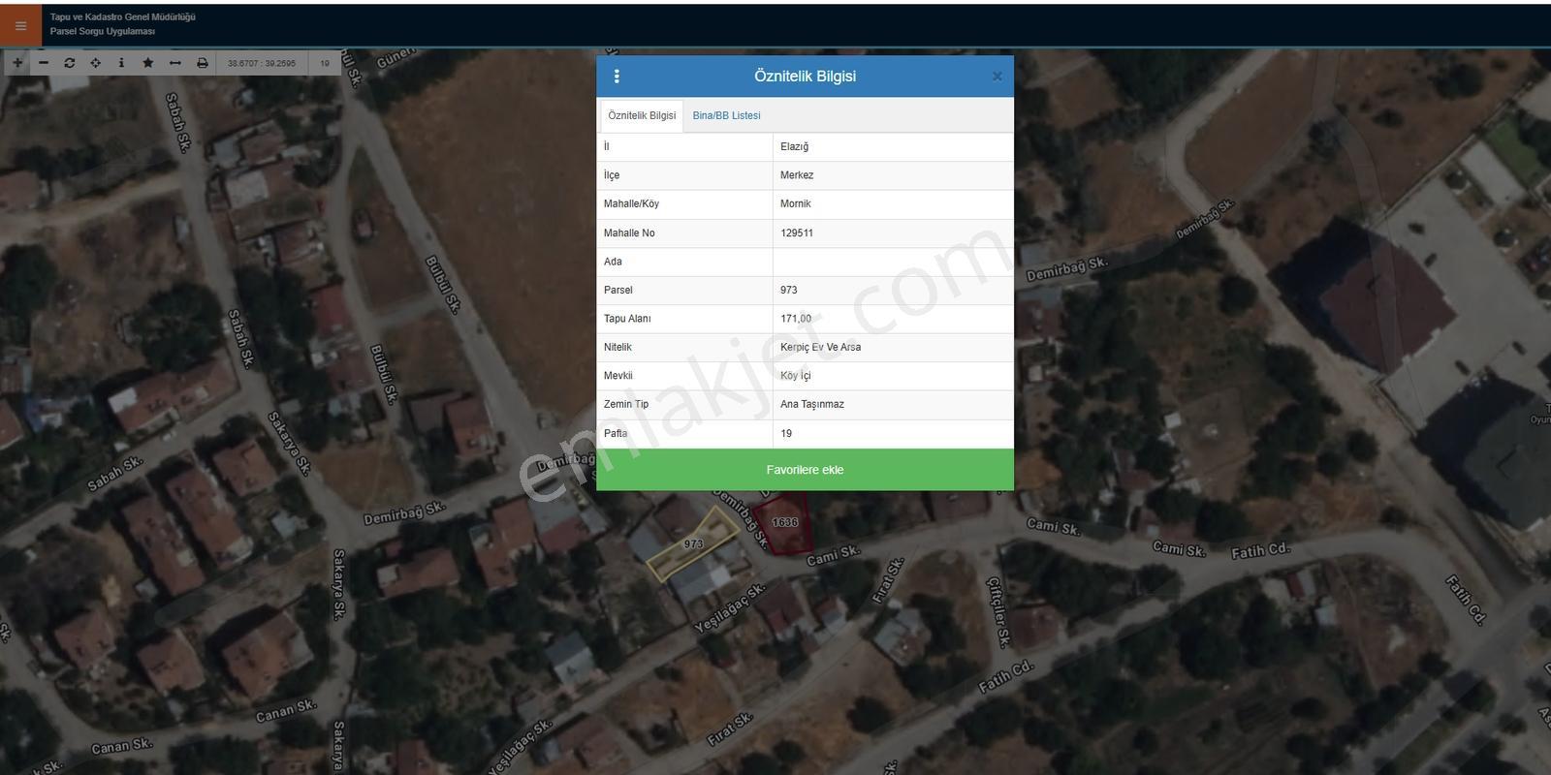Click Favorilere ekle button
This screenshot has height=775, width=1551.
pos(805,470)
